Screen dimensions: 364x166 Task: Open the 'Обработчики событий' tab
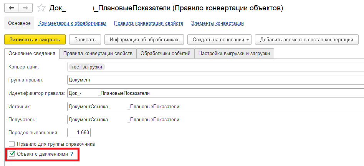click(x=165, y=54)
